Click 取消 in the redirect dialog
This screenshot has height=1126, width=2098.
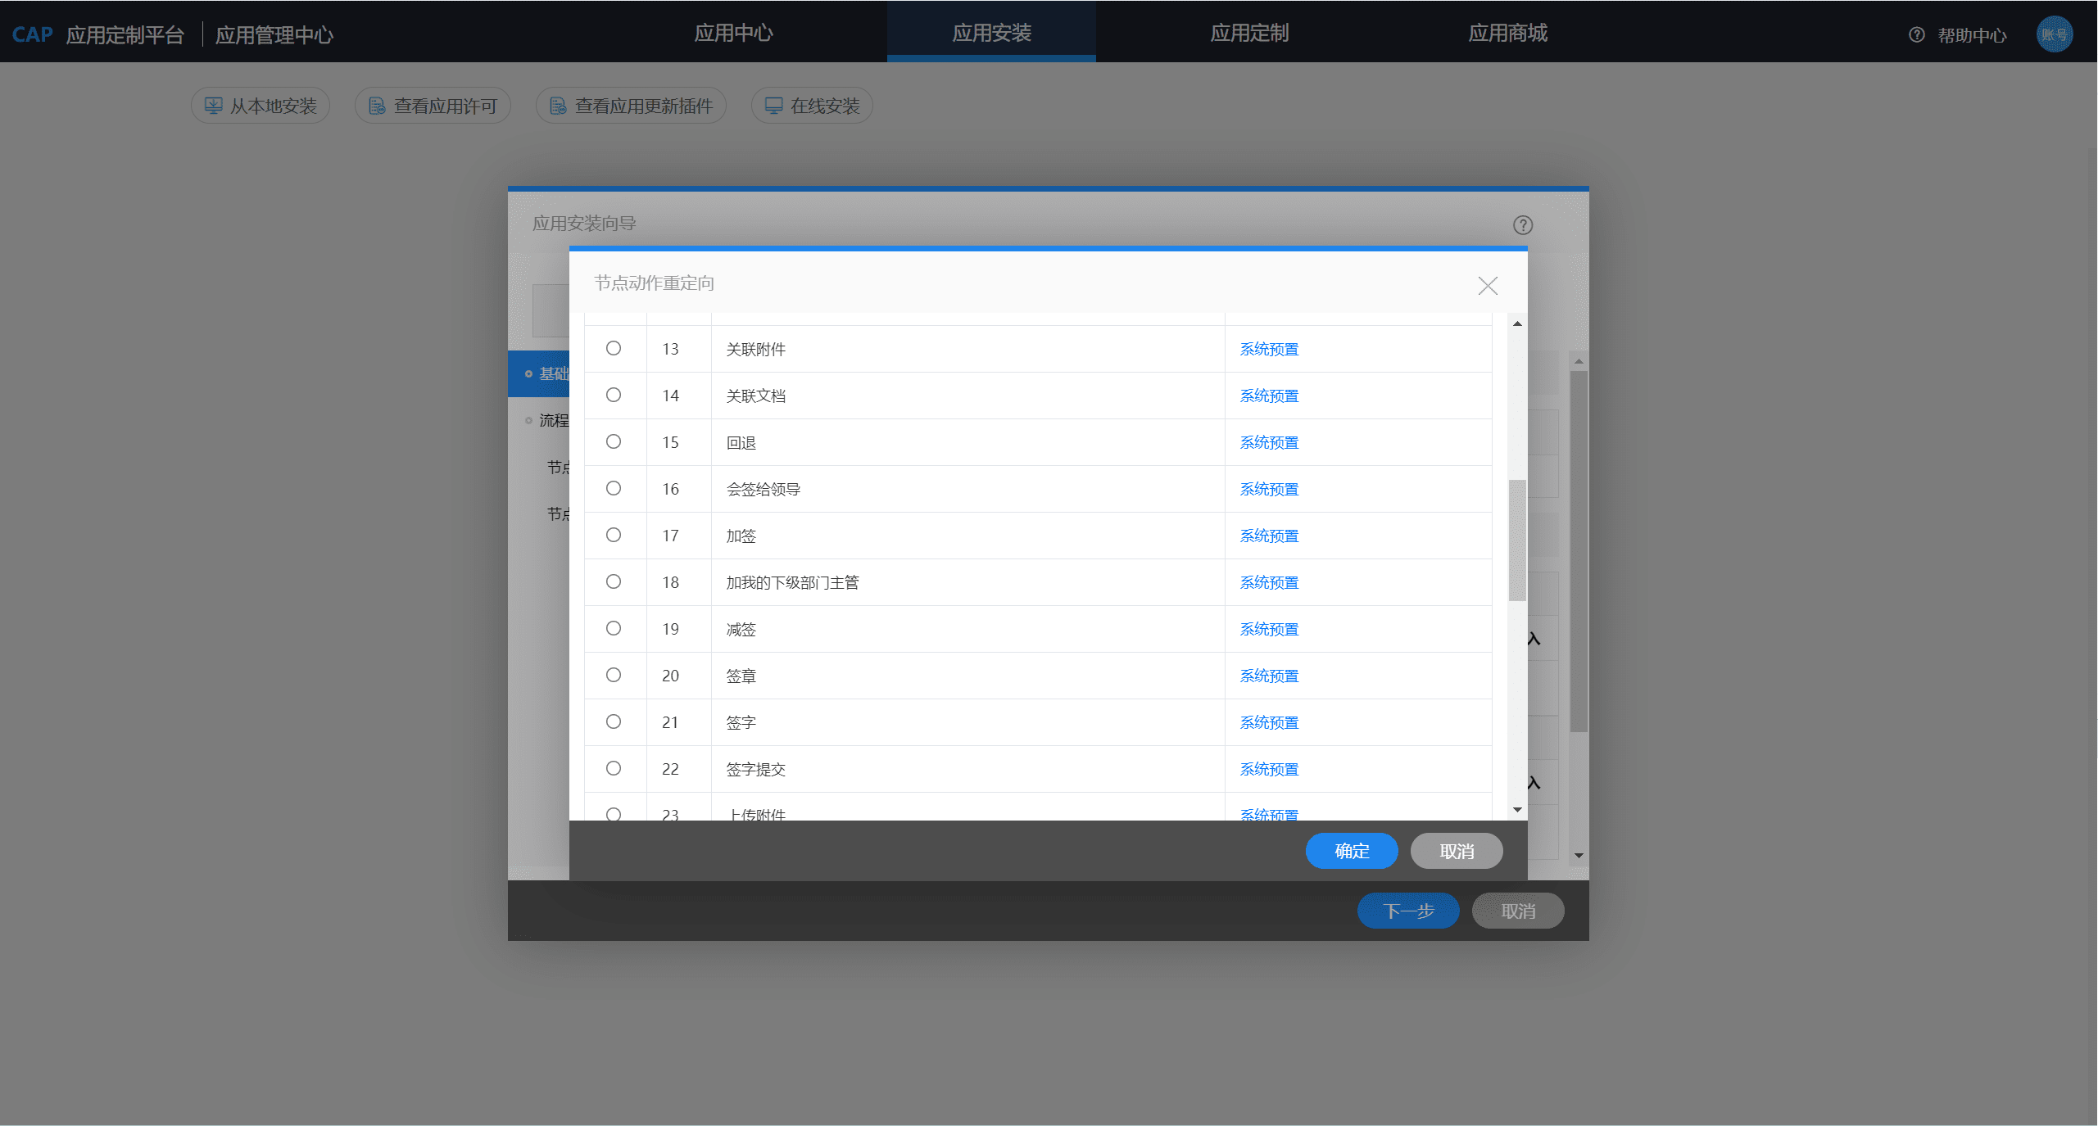pos(1457,851)
